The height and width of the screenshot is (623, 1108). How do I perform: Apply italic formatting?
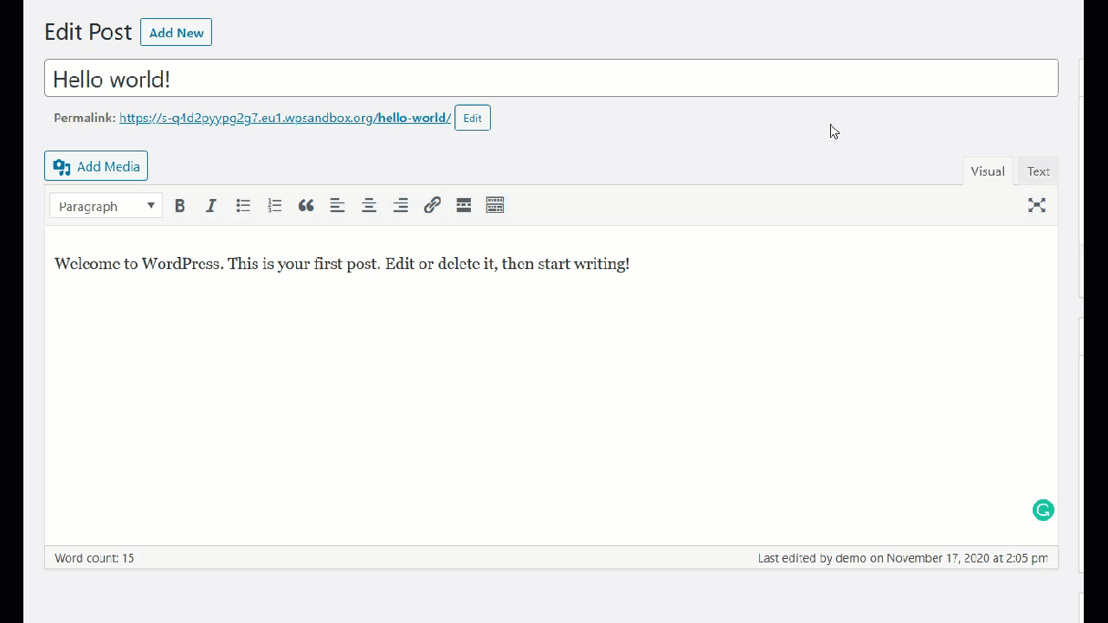point(210,205)
